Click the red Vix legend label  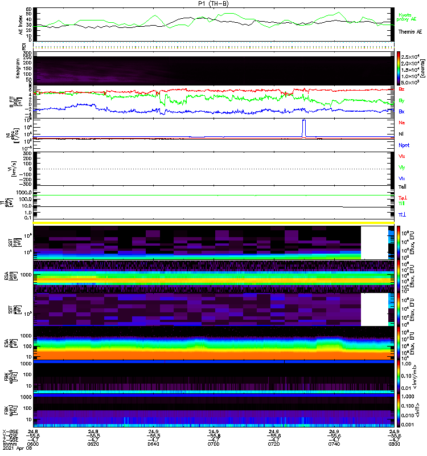(x=402, y=156)
